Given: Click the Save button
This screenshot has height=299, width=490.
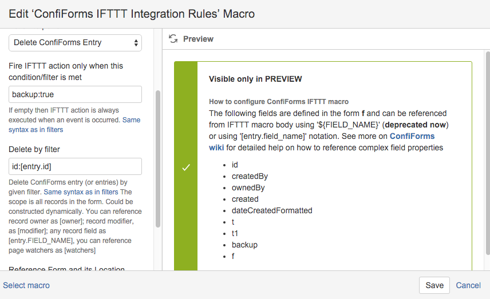Looking at the screenshot, I should (x=434, y=285).
